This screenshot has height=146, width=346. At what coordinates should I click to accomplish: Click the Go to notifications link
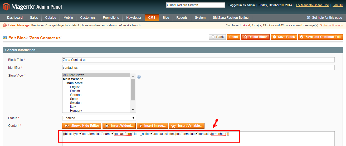click(x=331, y=25)
